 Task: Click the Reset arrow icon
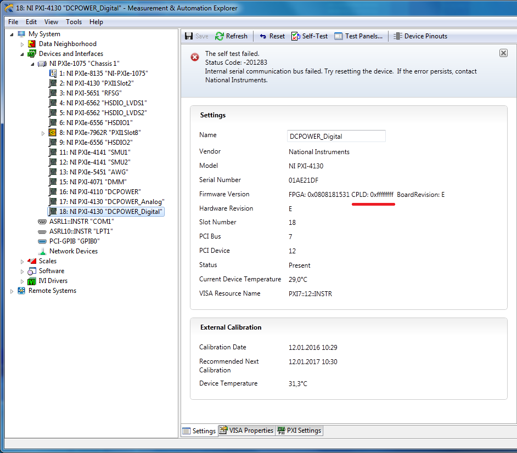(263, 36)
